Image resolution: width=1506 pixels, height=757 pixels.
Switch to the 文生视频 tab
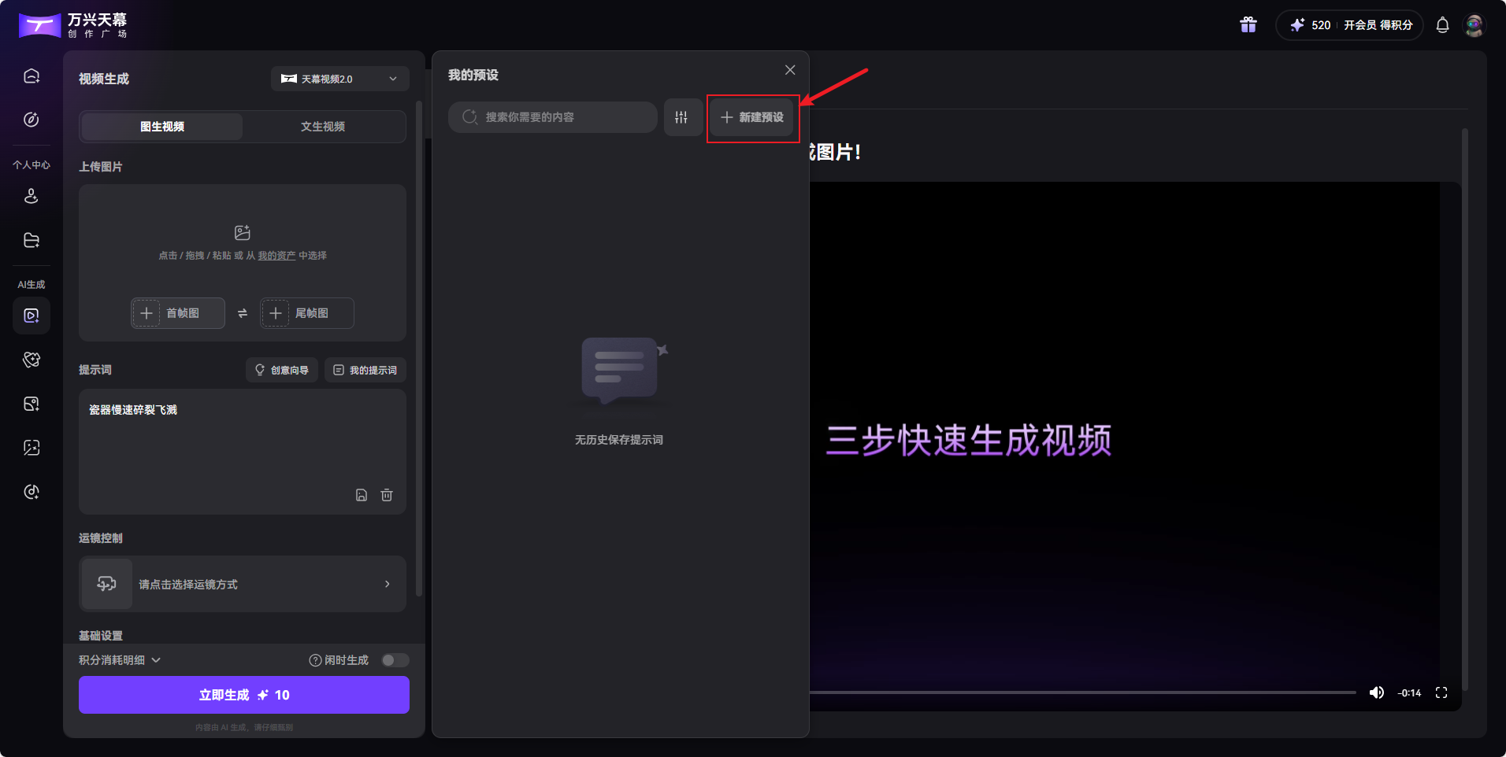pos(322,126)
